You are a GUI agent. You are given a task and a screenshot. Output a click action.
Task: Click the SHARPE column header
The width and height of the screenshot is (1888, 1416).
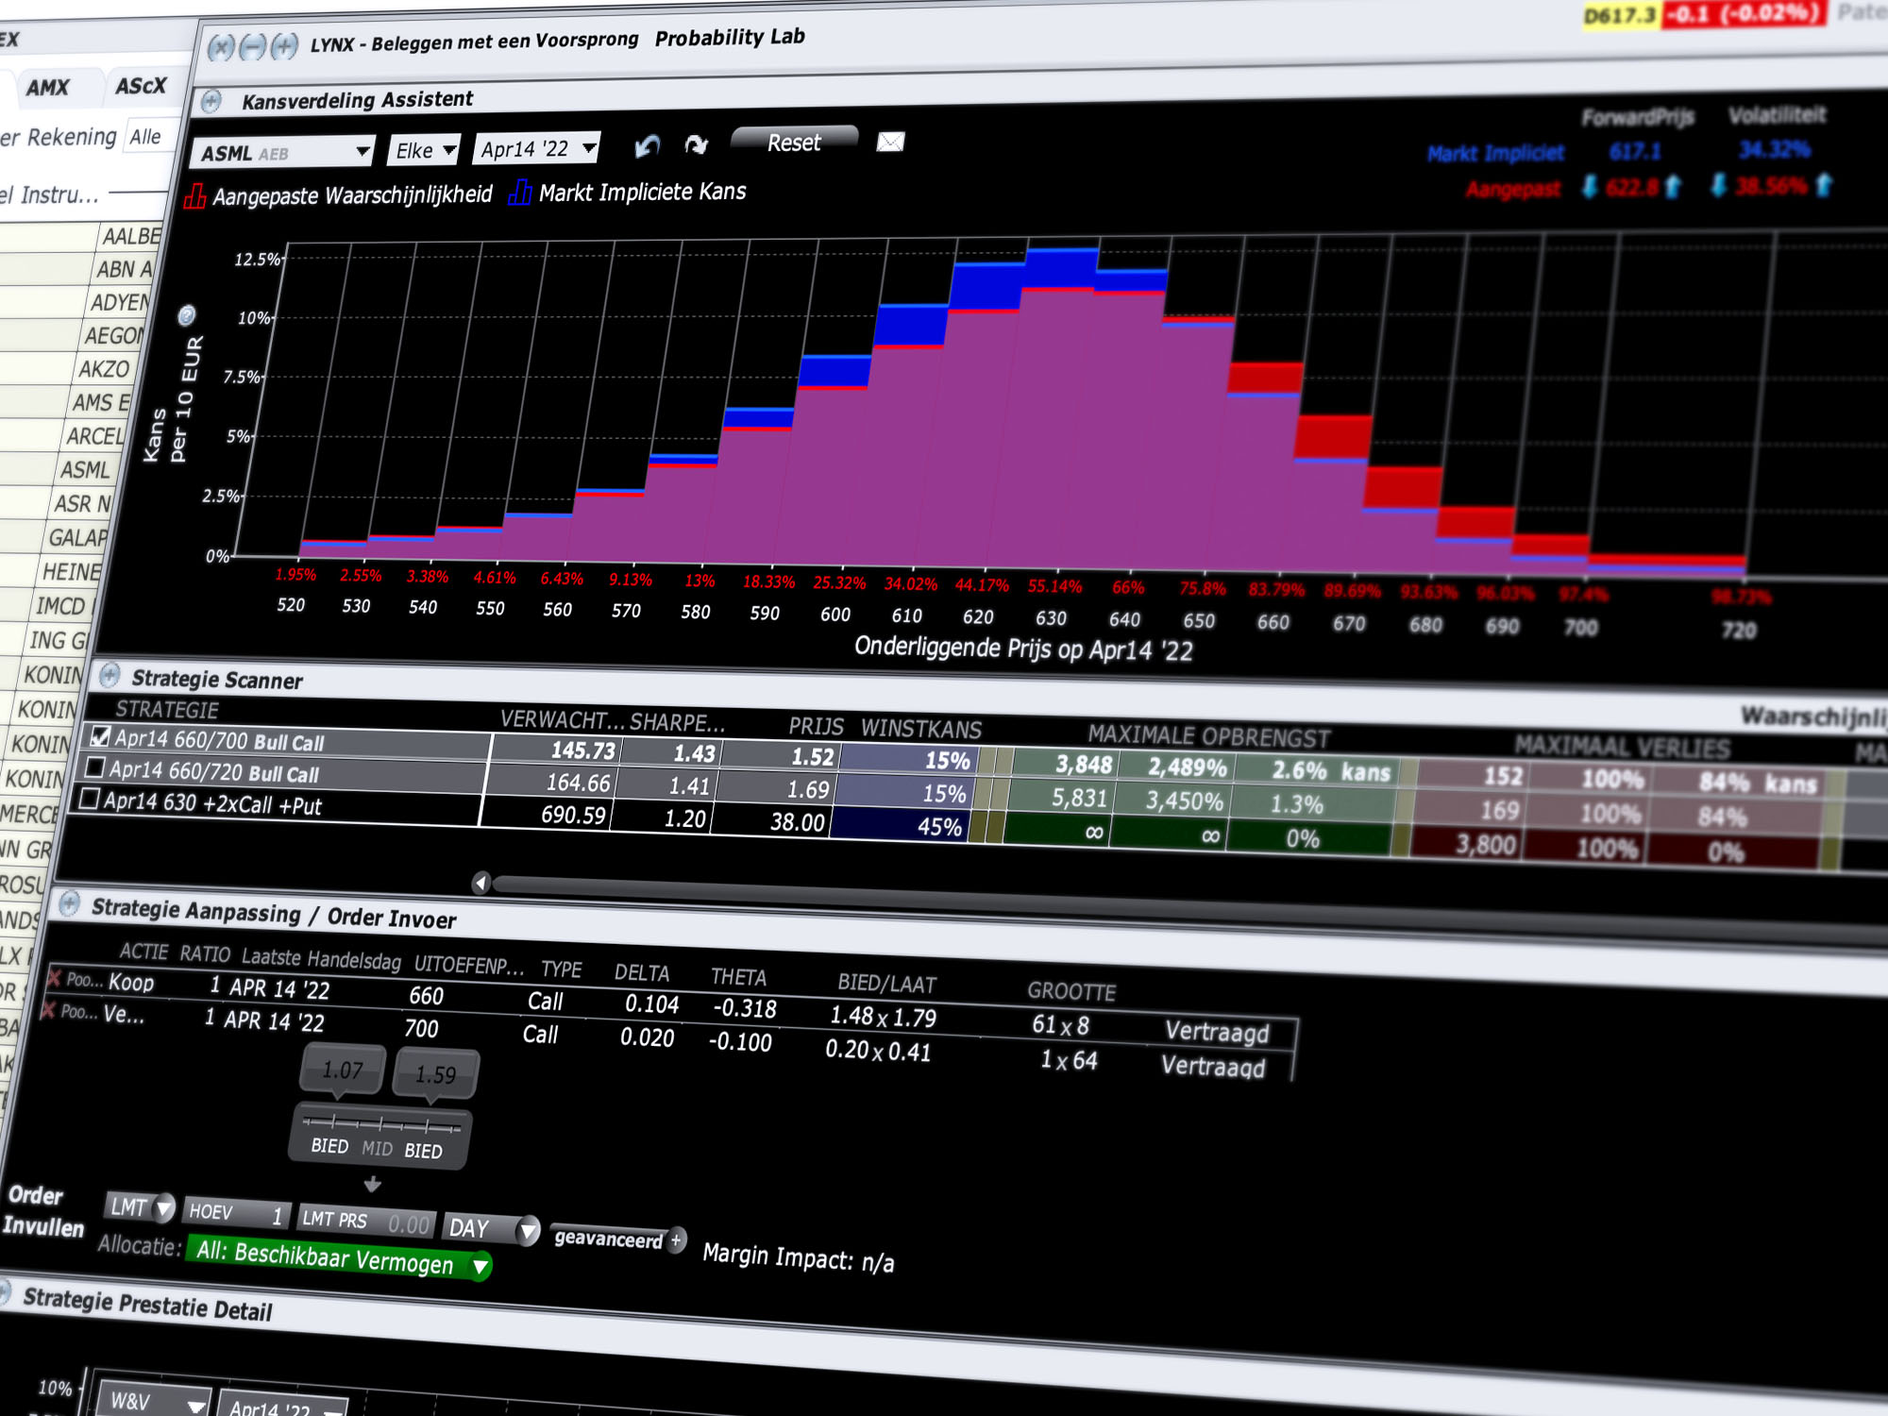(x=677, y=723)
